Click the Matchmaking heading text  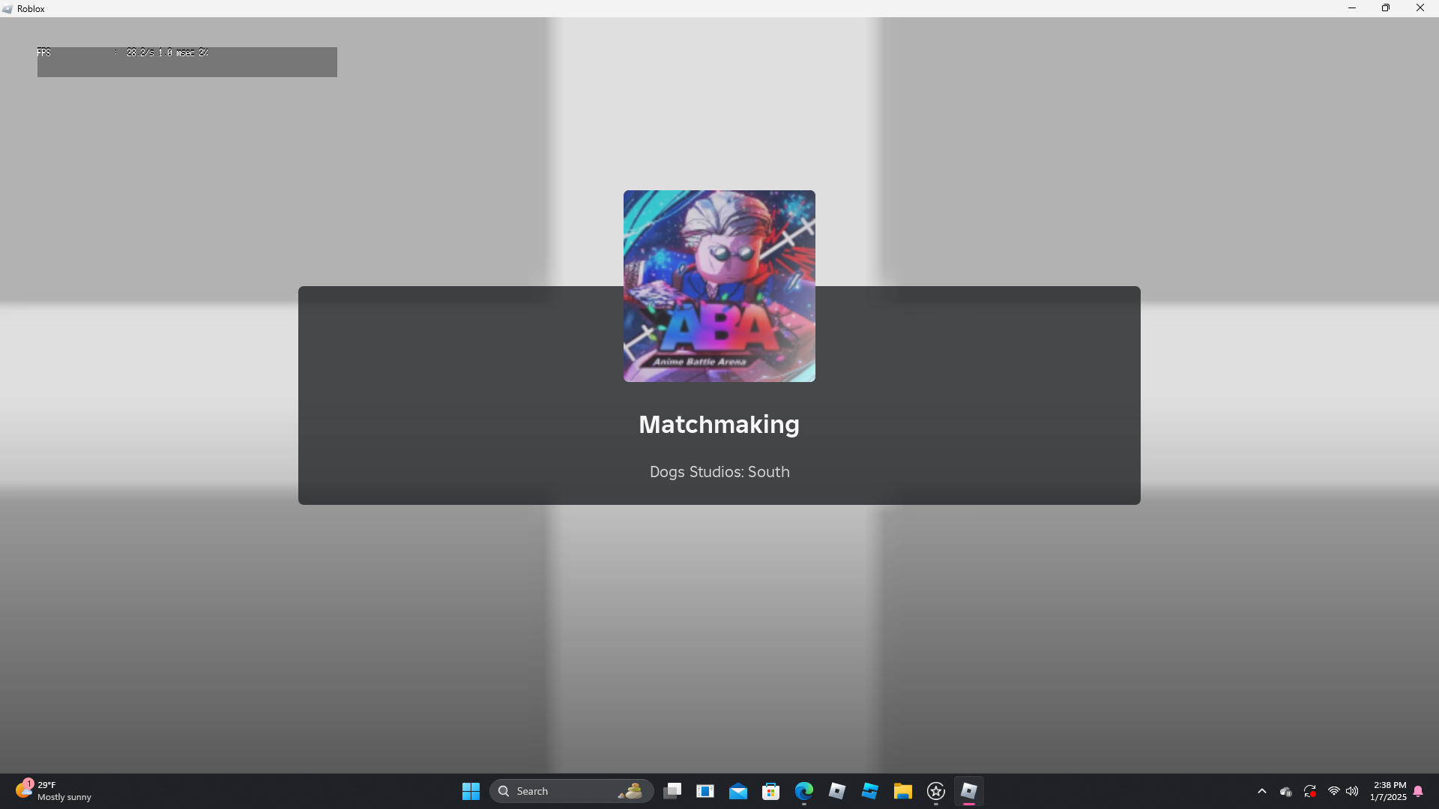(x=719, y=425)
